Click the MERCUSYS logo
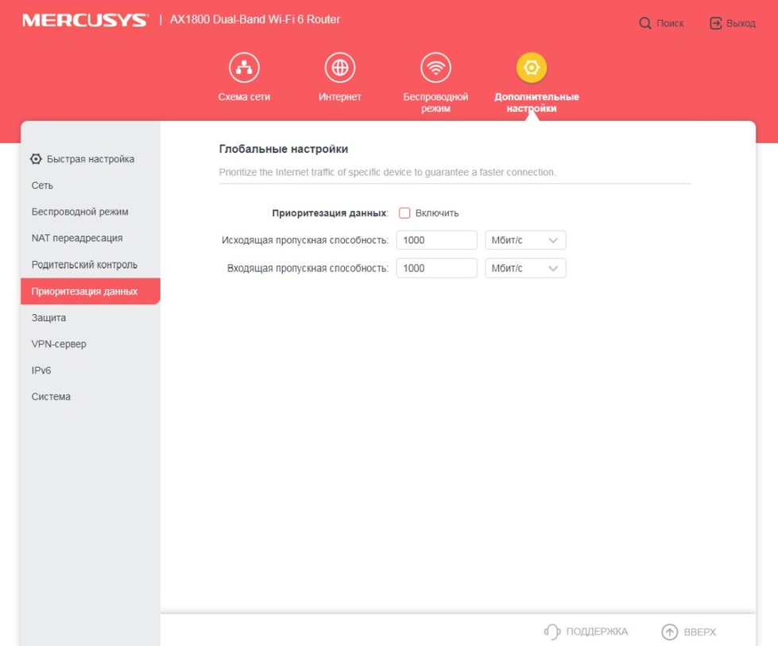The height and width of the screenshot is (646, 778). tap(85, 21)
